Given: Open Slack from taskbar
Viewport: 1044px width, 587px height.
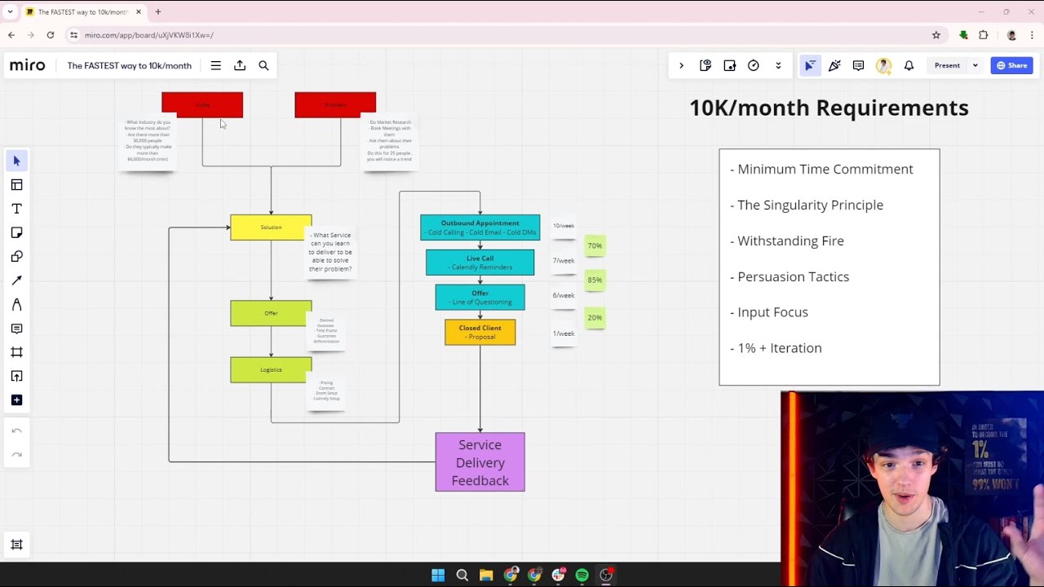Looking at the screenshot, I should tap(558, 576).
